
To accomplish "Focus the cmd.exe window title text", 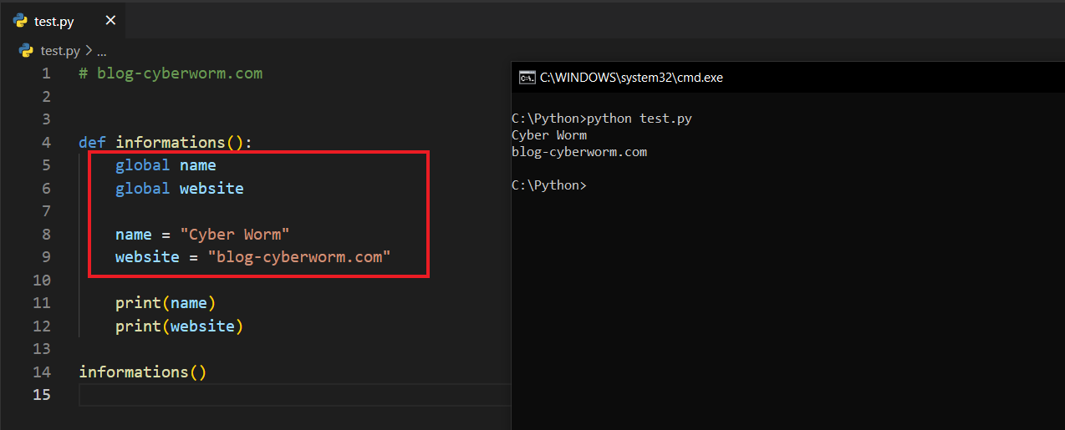I will [631, 78].
